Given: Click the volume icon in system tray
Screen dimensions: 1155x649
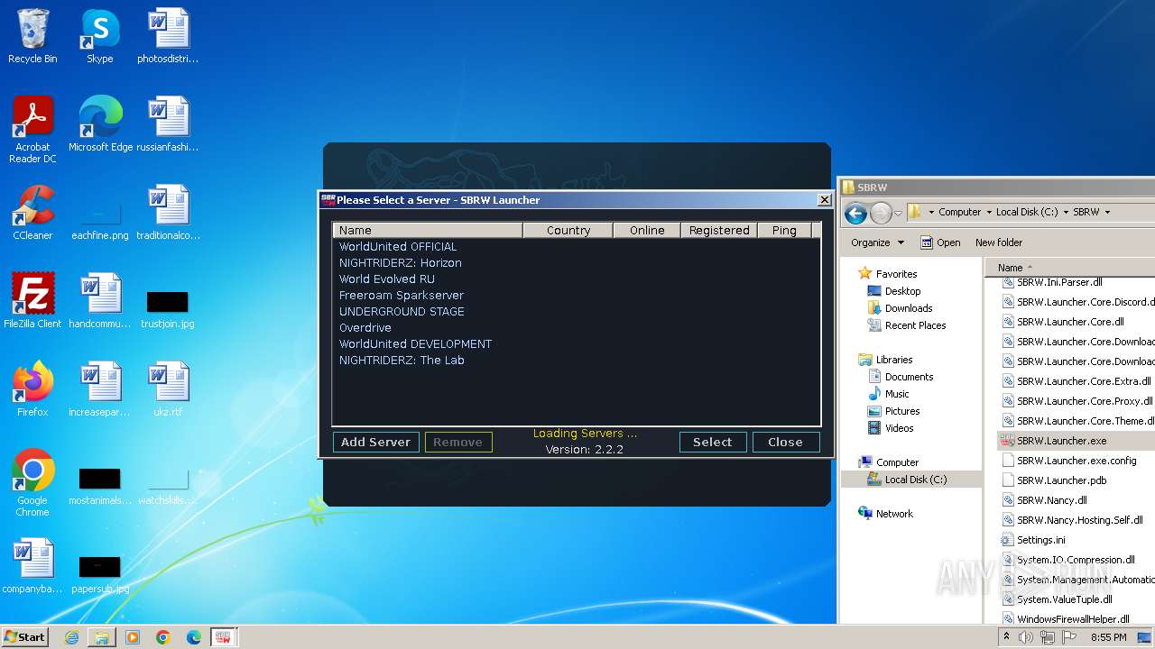Looking at the screenshot, I should [1026, 637].
